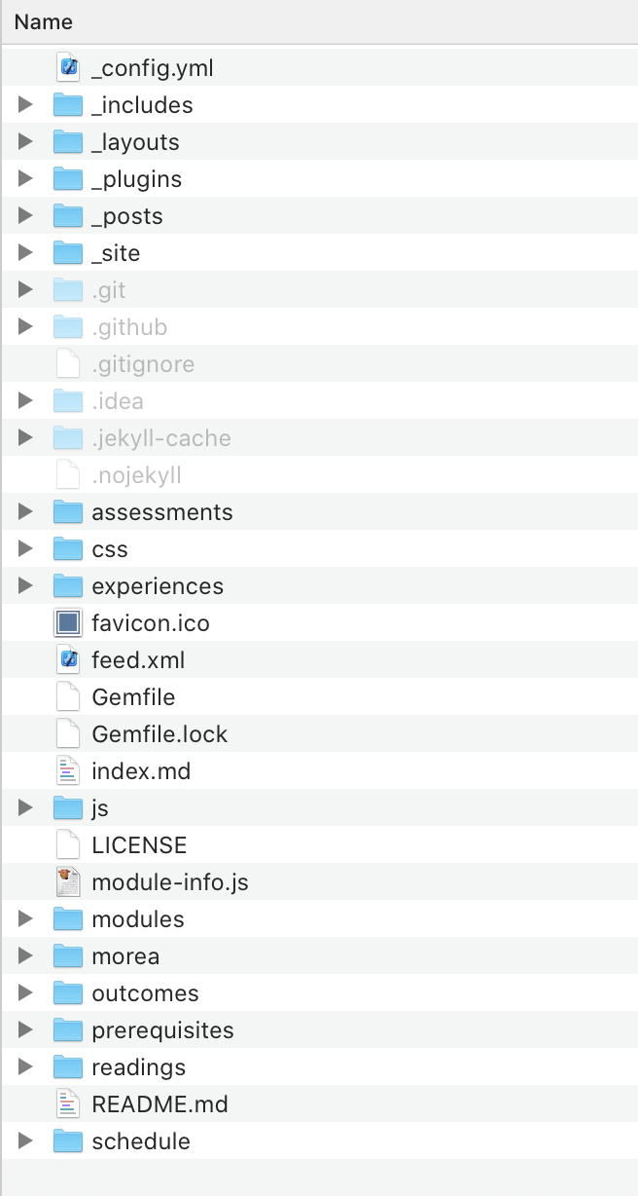Sort by the Name column header
The width and height of the screenshot is (638, 1196).
(43, 21)
